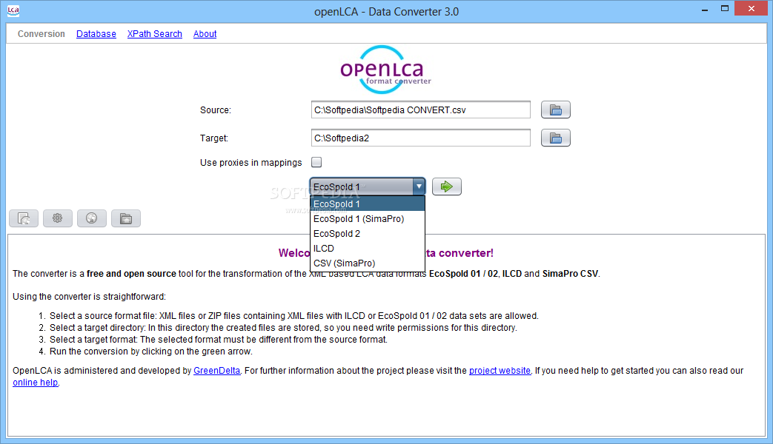Open the Database tab
The image size is (773, 444).
(96, 34)
